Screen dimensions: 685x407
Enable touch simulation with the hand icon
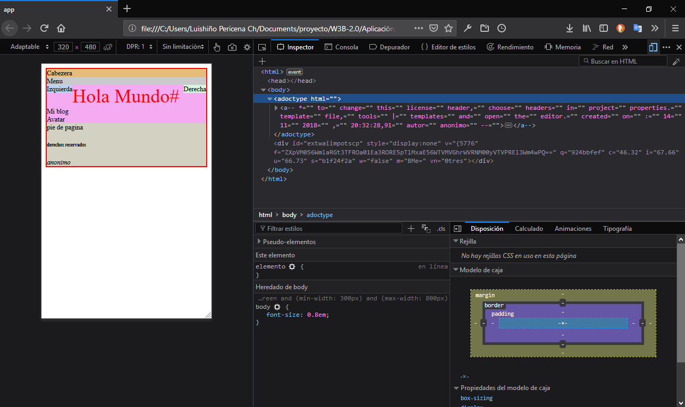pyautogui.click(x=217, y=47)
